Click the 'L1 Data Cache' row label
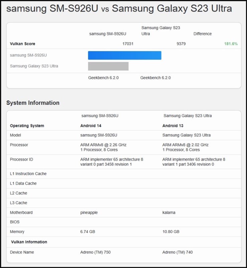247x268 pixels. click(x=23, y=184)
